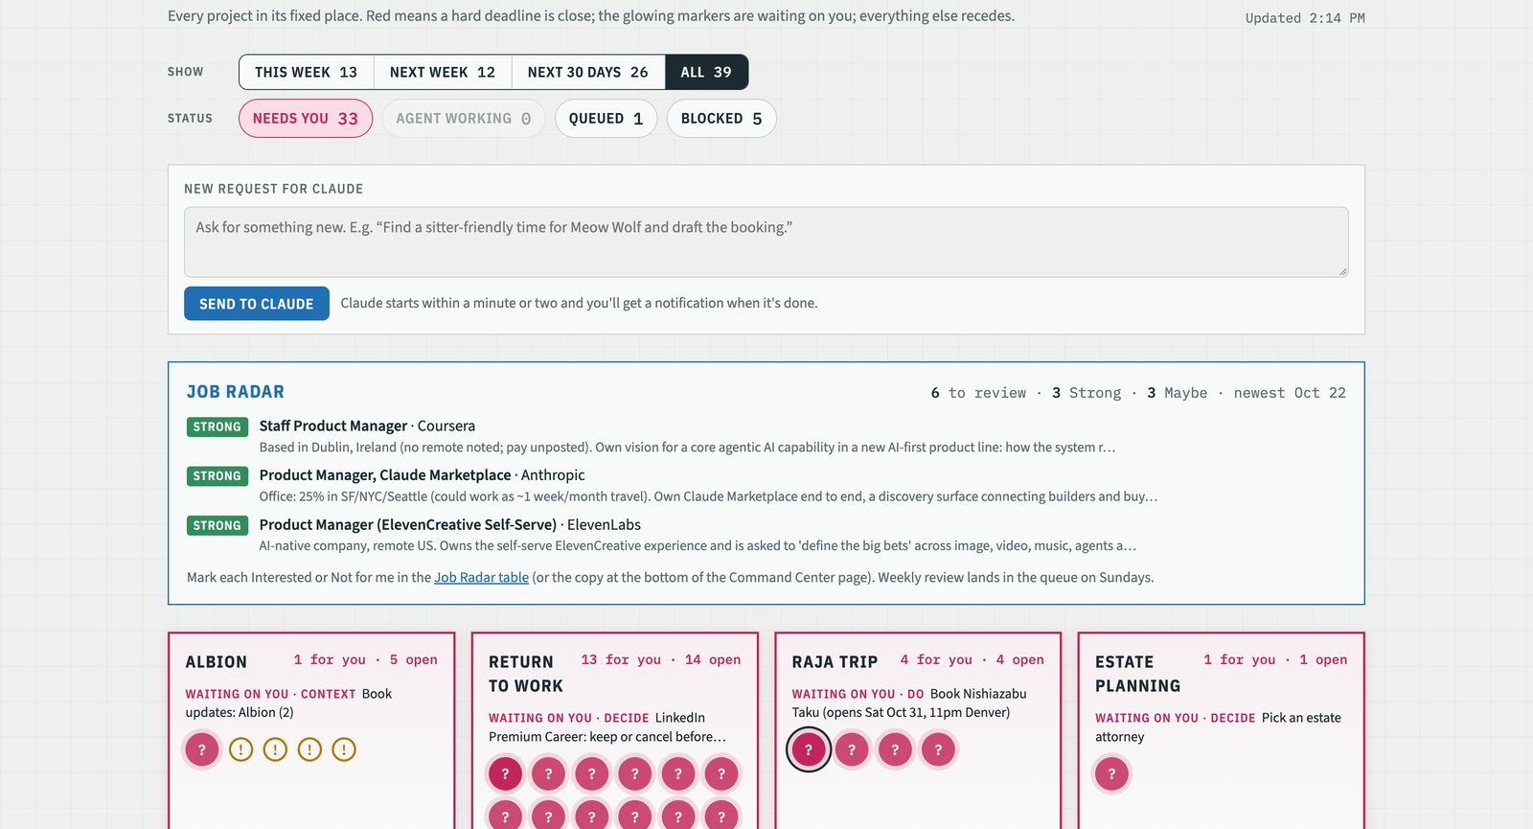Select the All 39 tab

(706, 72)
